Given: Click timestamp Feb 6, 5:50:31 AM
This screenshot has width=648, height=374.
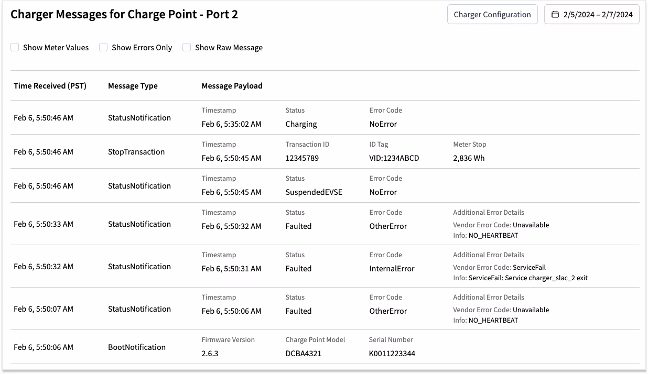Looking at the screenshot, I should (x=231, y=269).
